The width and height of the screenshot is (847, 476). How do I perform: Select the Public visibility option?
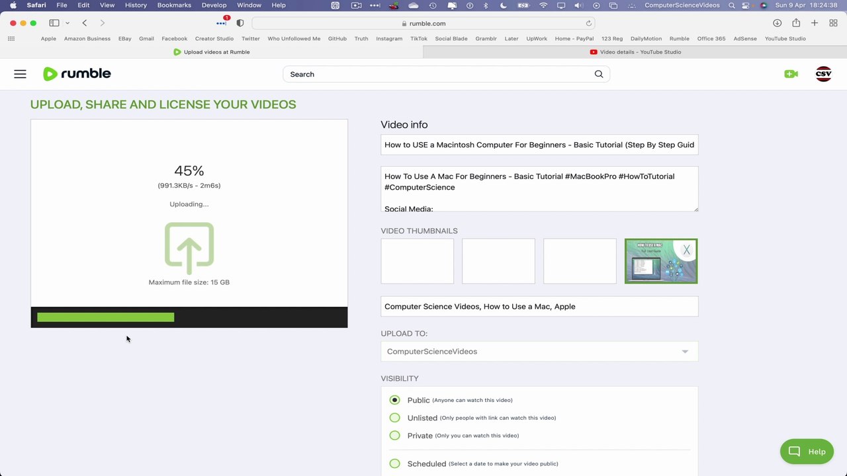[395, 400]
